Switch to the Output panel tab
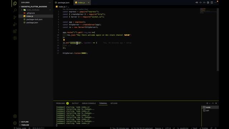The width and height of the screenshot is (229, 129). point(75,103)
